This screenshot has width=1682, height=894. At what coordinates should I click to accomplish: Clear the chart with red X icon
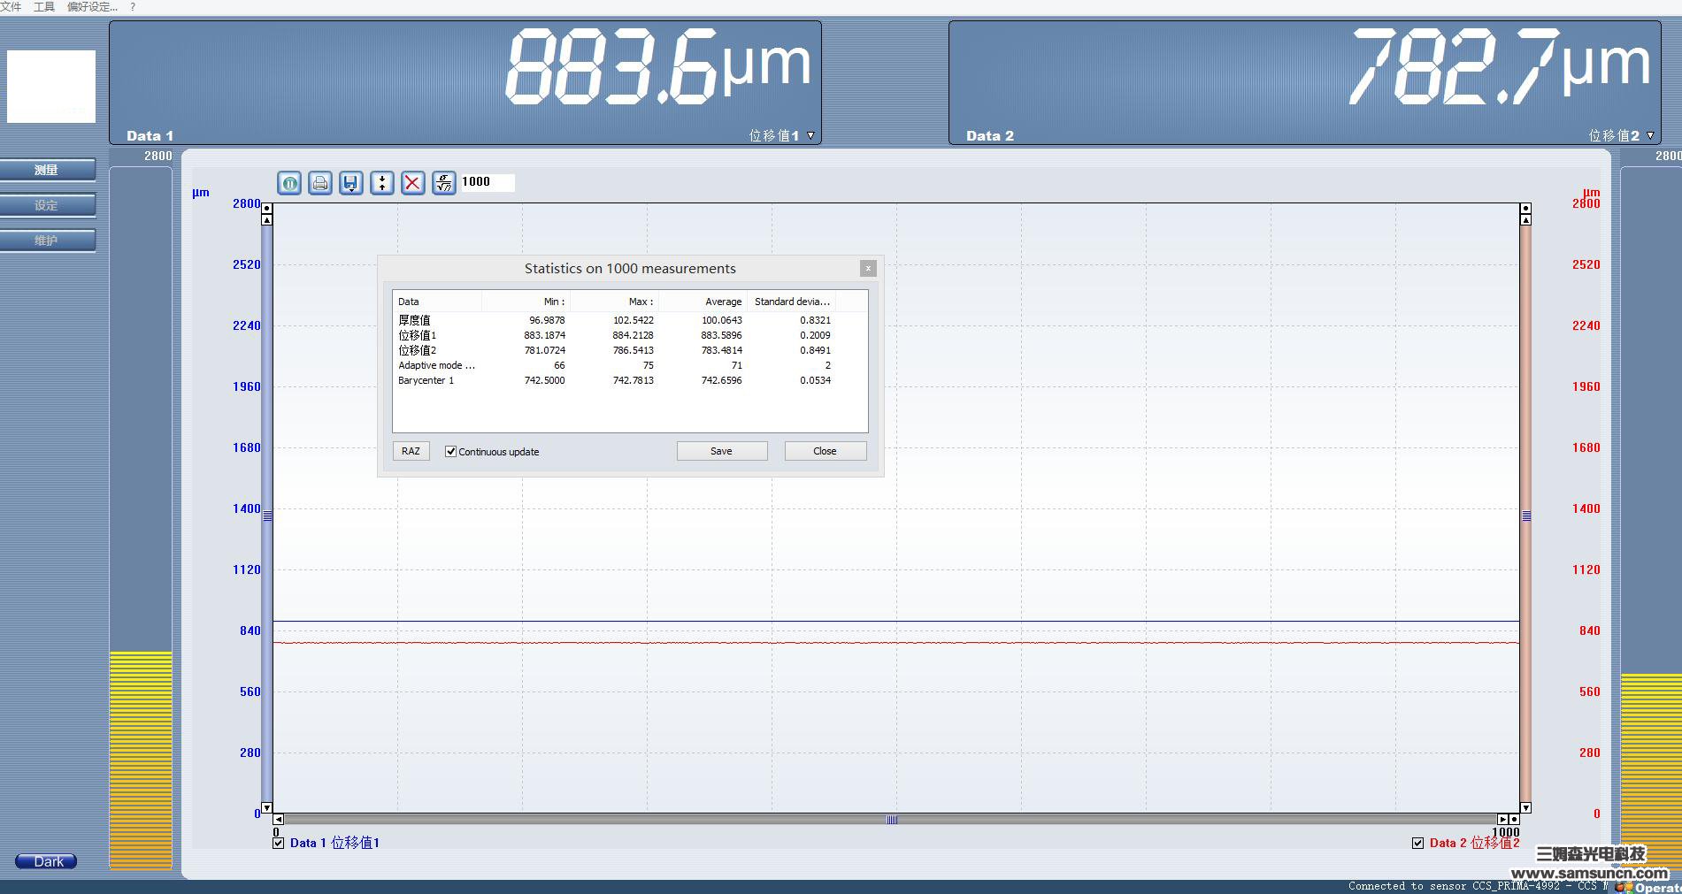[x=413, y=183]
